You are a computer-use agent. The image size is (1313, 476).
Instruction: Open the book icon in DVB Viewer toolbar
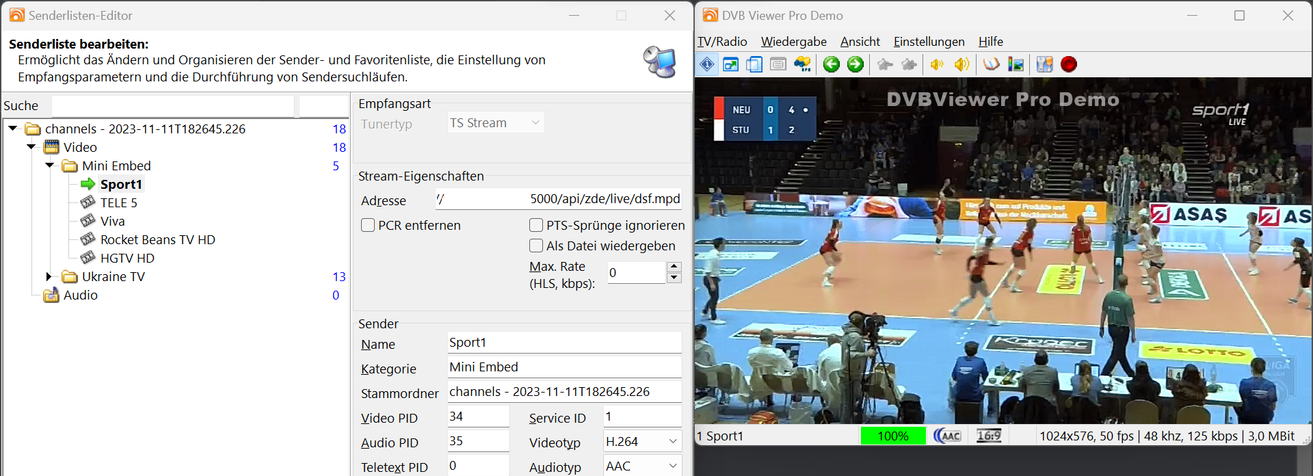(991, 64)
